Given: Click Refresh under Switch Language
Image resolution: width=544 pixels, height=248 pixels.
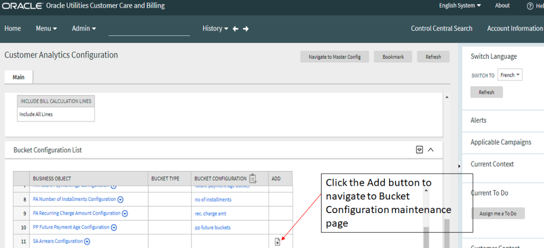Looking at the screenshot, I should (487, 92).
